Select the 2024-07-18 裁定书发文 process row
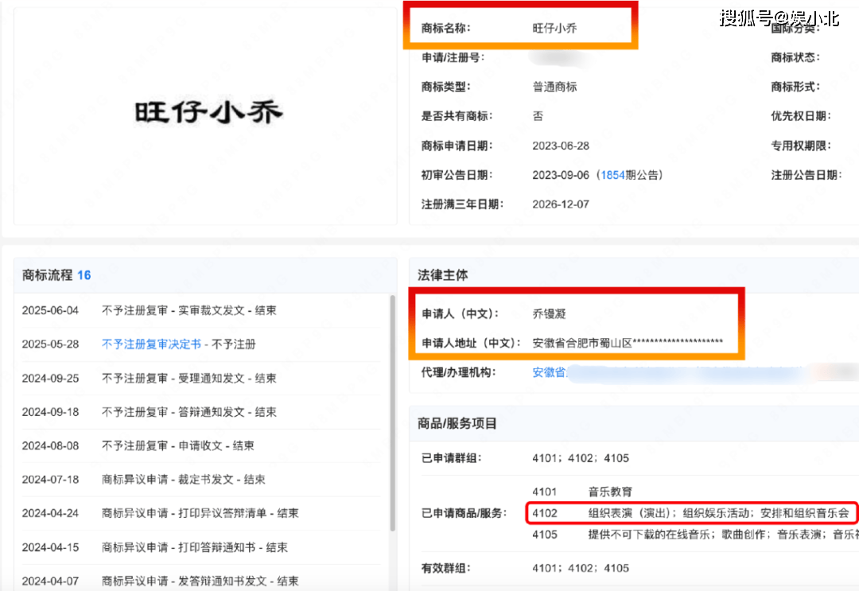Image resolution: width=859 pixels, height=591 pixels. pos(200,480)
